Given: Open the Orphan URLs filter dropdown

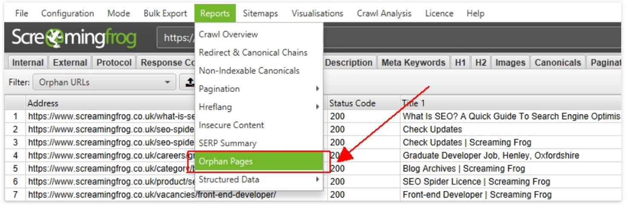Looking at the screenshot, I should click(104, 83).
